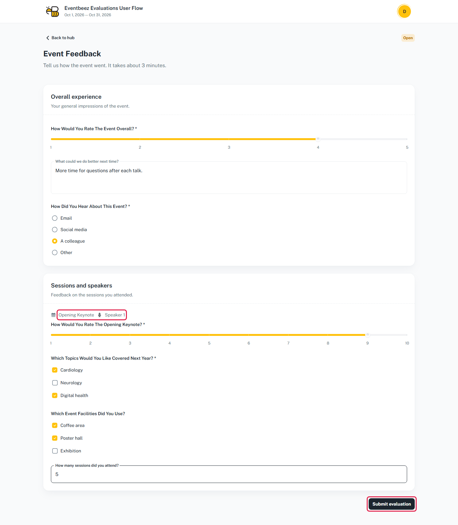Click rating label 5 on overall slider

tap(407, 147)
